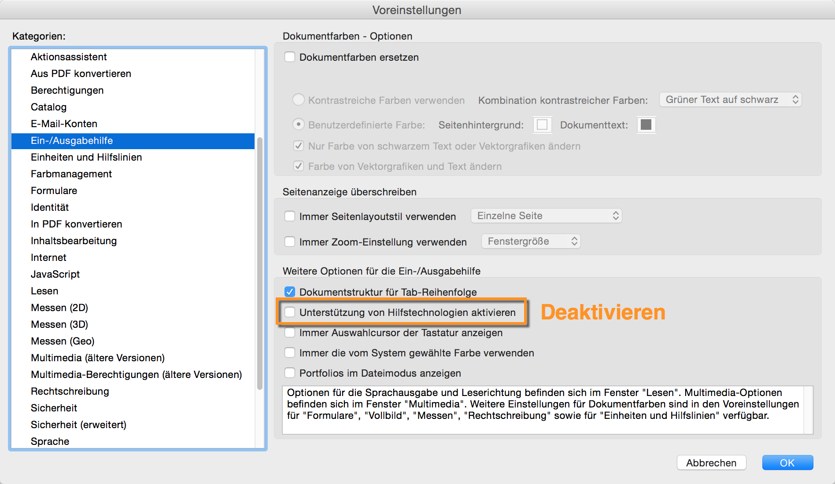Select In PDF konvertieren category
835x484 pixels.
[x=133, y=224]
